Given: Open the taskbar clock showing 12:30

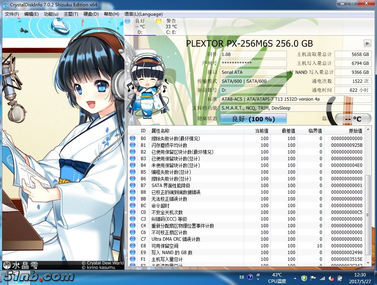Looking at the screenshot, I should tap(360, 278).
